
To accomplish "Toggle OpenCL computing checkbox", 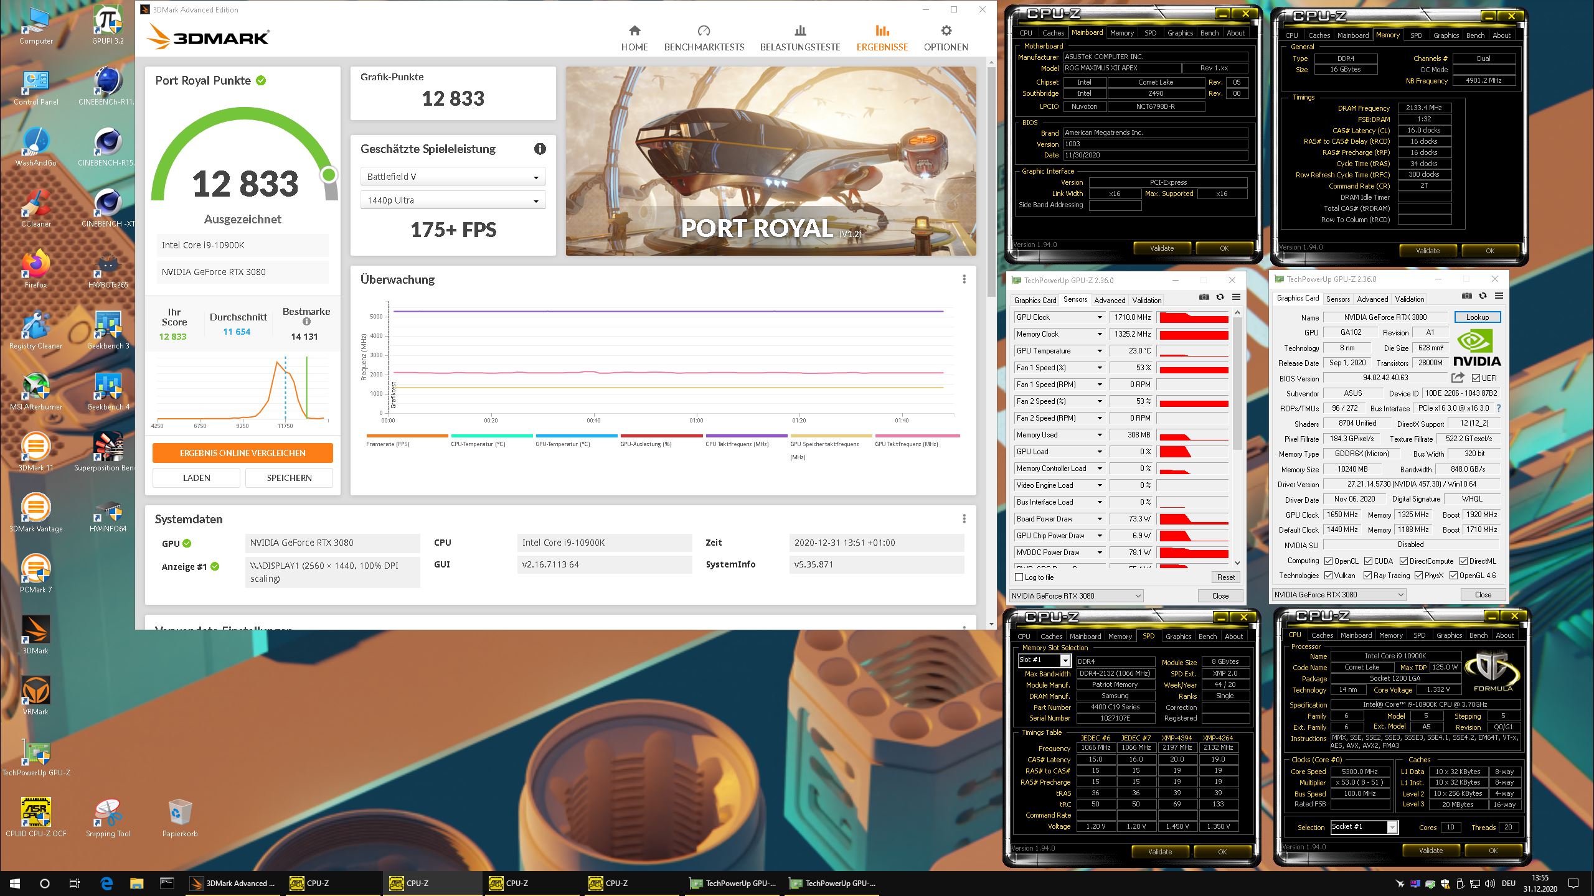I will click(1329, 561).
